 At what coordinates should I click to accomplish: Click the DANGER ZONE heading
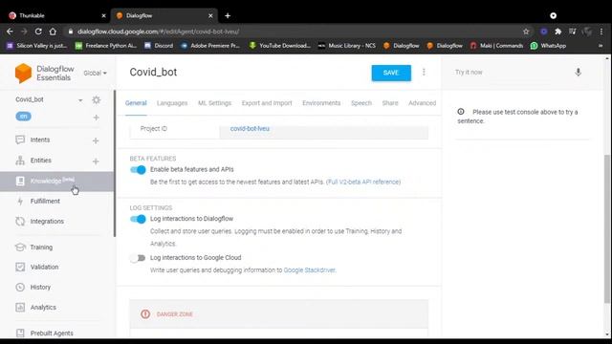[x=174, y=314]
